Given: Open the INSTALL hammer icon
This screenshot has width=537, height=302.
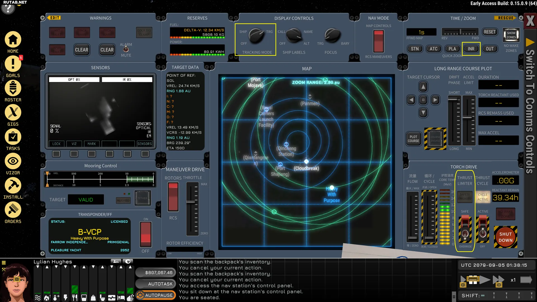Looking at the screenshot, I should point(13,185).
